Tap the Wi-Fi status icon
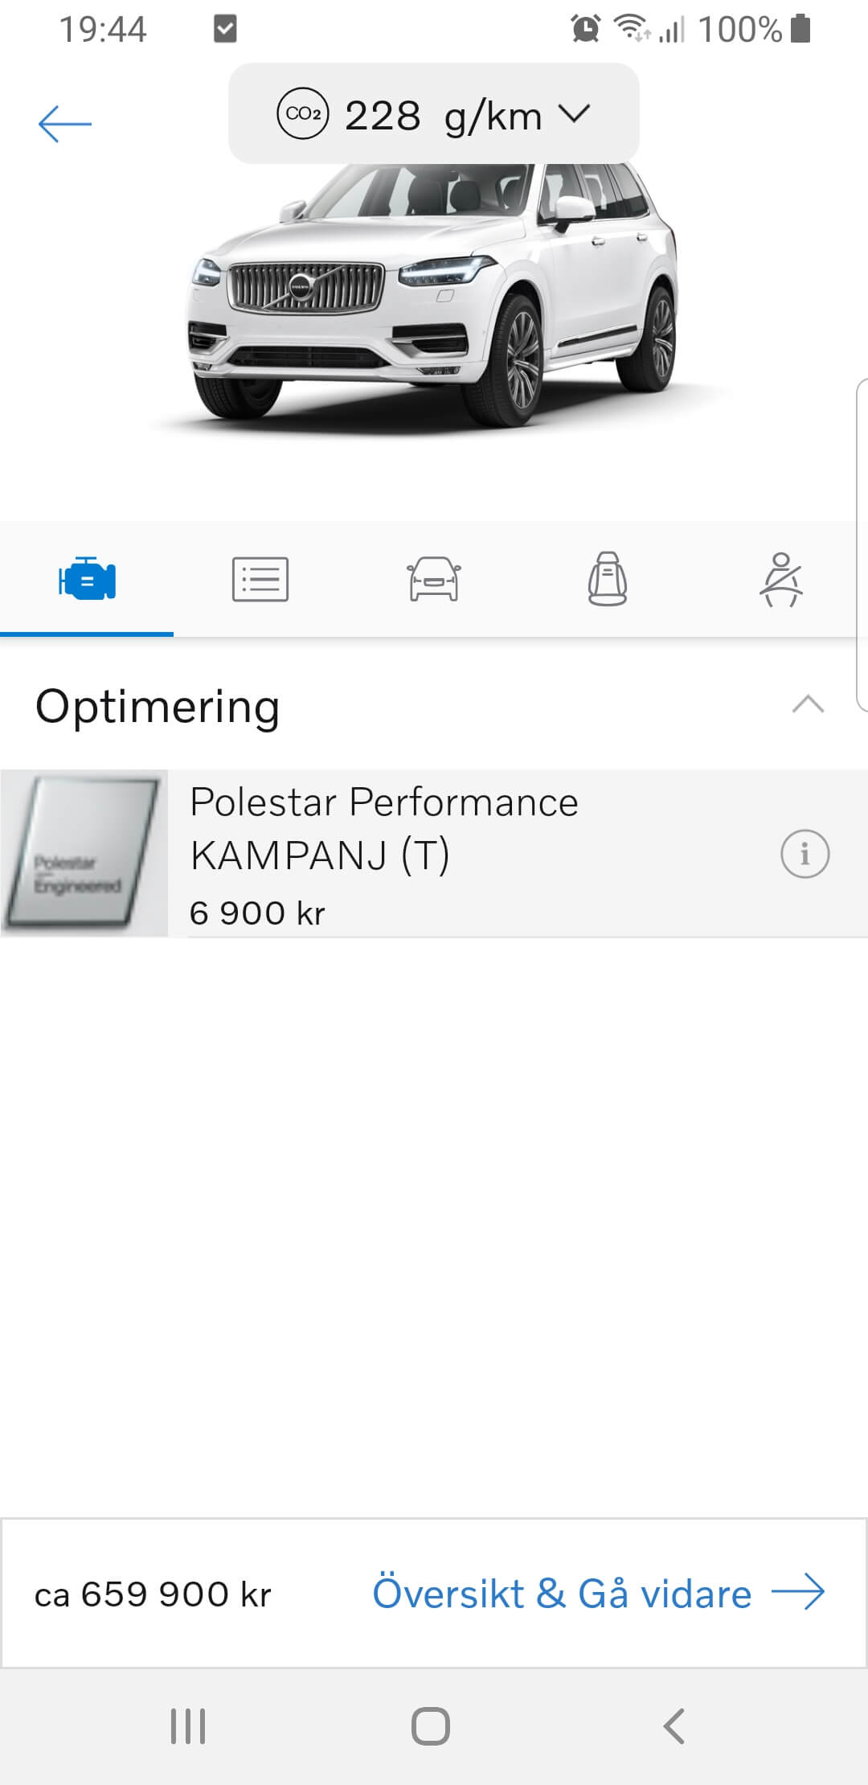The width and height of the screenshot is (868, 1785). pos(633,29)
